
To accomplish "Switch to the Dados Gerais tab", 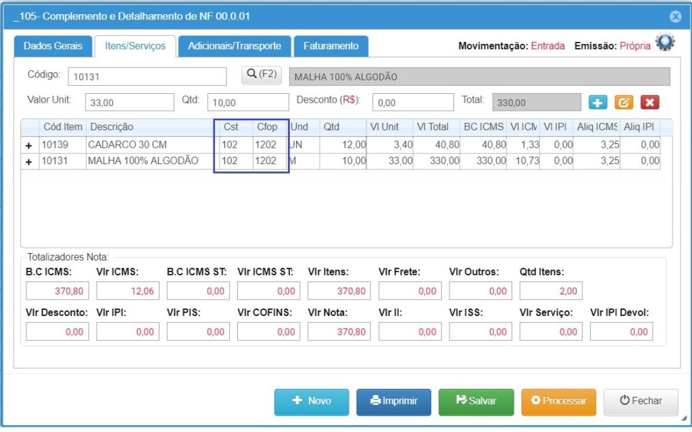I will click(x=53, y=47).
